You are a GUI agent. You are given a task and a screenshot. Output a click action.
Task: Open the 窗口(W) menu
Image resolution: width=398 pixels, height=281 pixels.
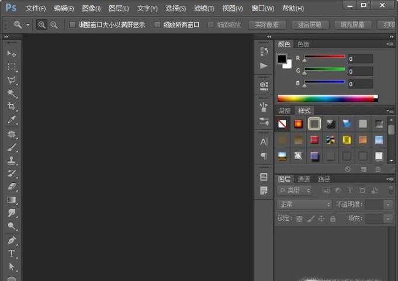point(263,8)
